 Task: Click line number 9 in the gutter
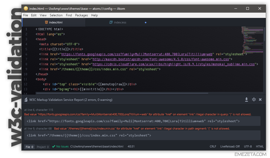pyautogui.click(x=26, y=69)
